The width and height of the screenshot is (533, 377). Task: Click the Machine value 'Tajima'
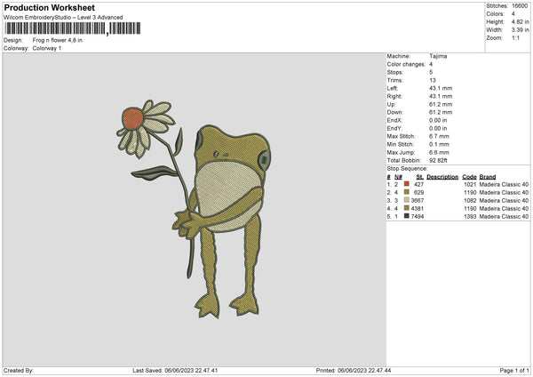tap(438, 56)
